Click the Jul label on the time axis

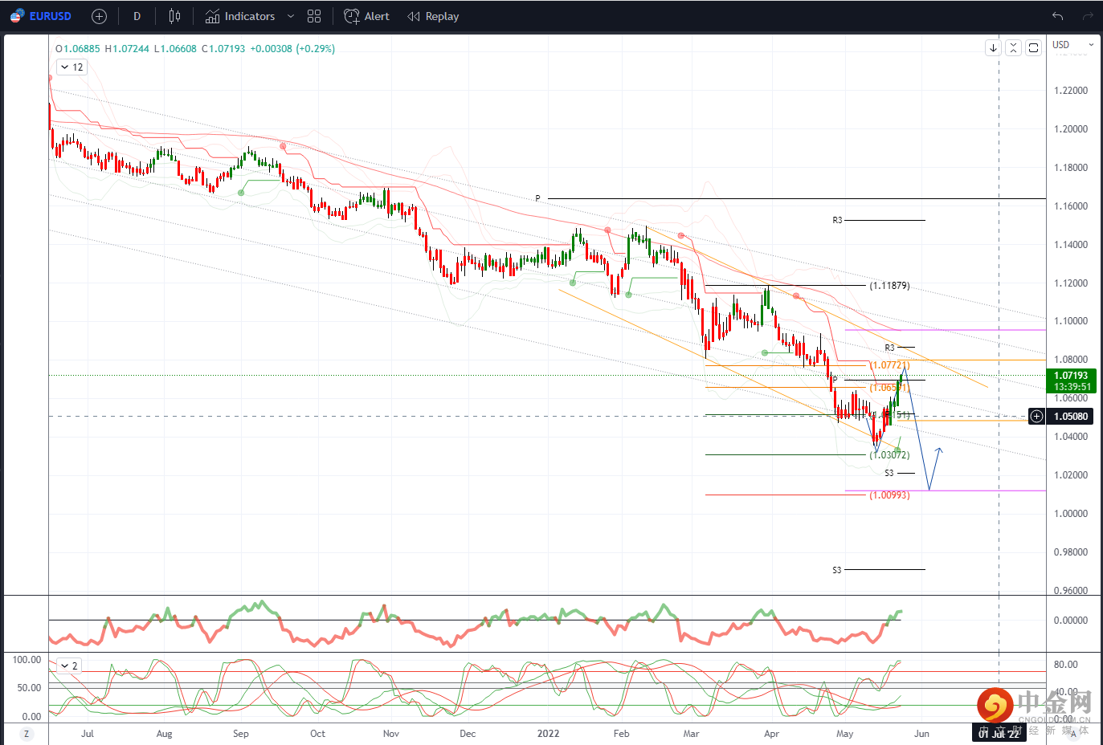[88, 734]
